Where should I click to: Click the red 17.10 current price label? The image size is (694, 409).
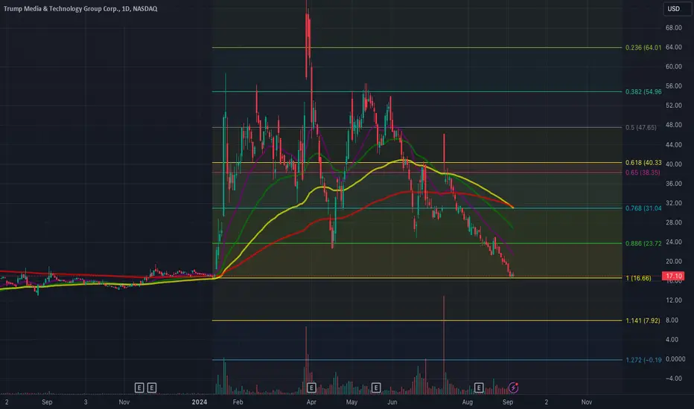(x=673, y=276)
